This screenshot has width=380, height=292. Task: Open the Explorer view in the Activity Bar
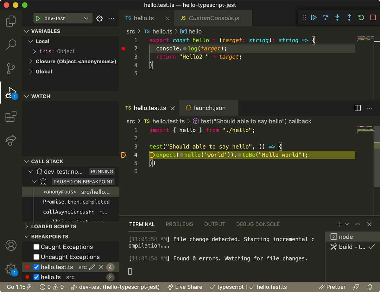point(11,21)
